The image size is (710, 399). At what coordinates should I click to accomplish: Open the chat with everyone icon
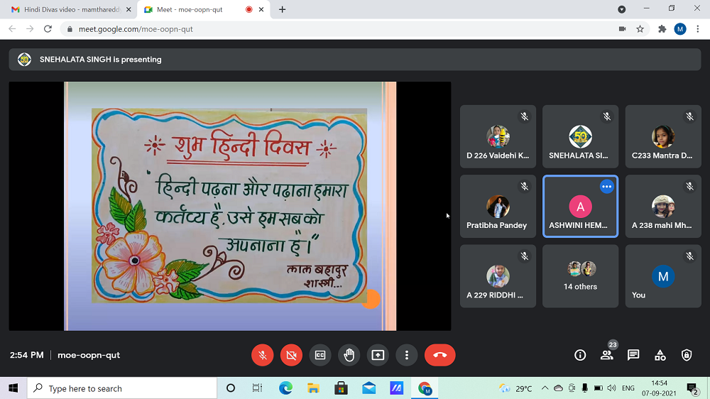(633, 355)
